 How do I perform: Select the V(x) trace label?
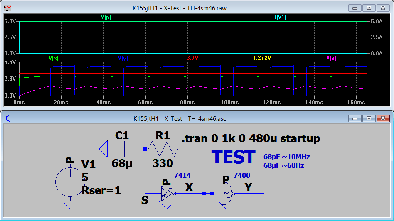(53, 58)
